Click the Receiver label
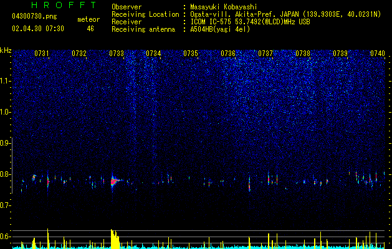The height and width of the screenshot is (249, 392). coord(127,22)
